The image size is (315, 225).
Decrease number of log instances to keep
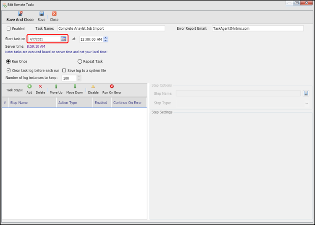click(x=79, y=80)
